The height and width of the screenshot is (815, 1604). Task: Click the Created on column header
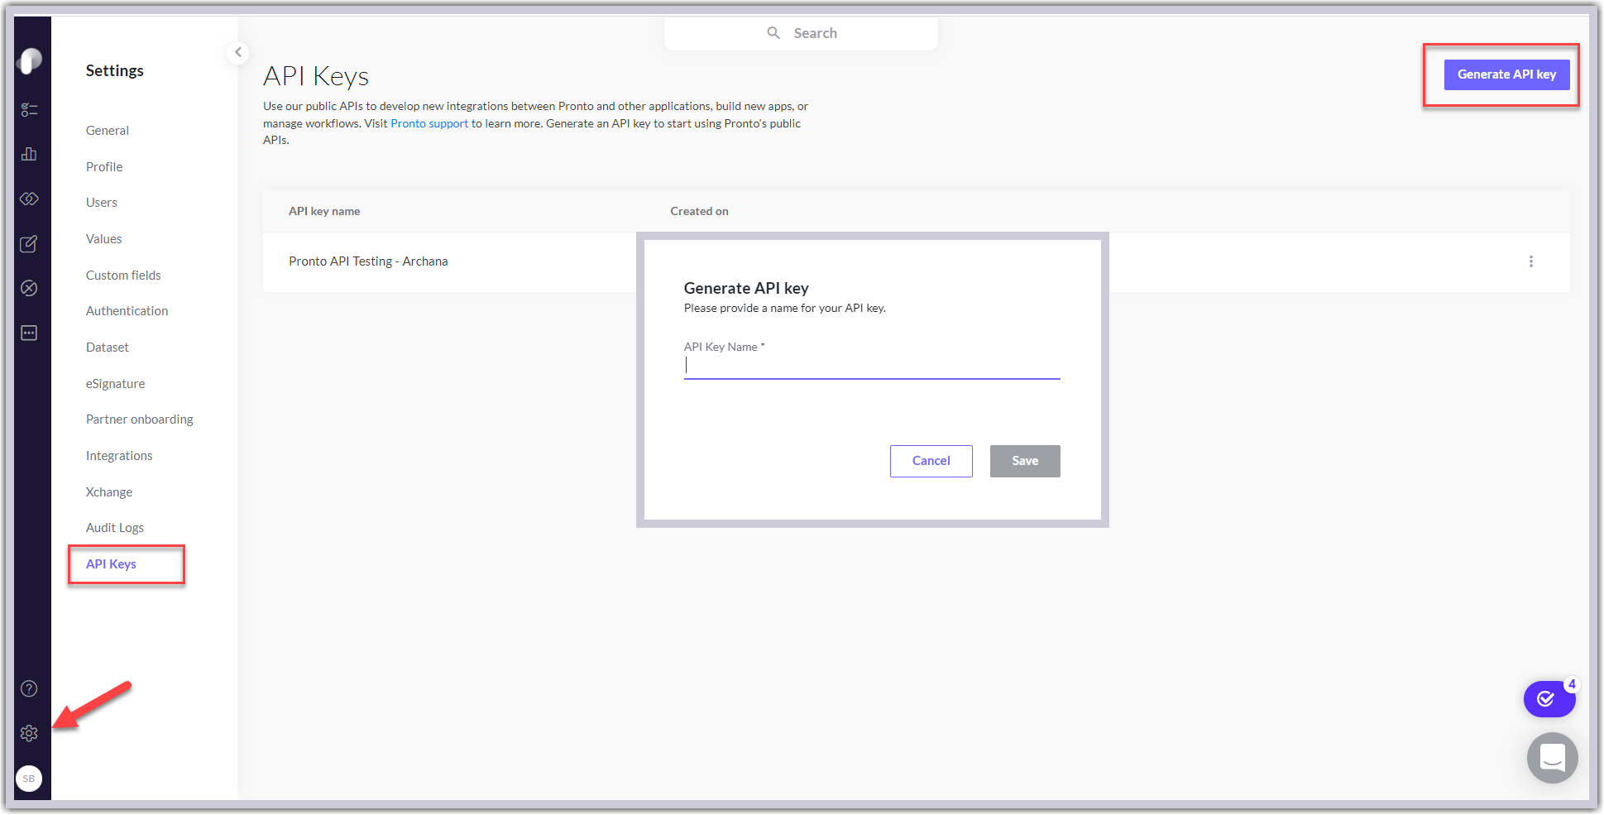pyautogui.click(x=699, y=211)
